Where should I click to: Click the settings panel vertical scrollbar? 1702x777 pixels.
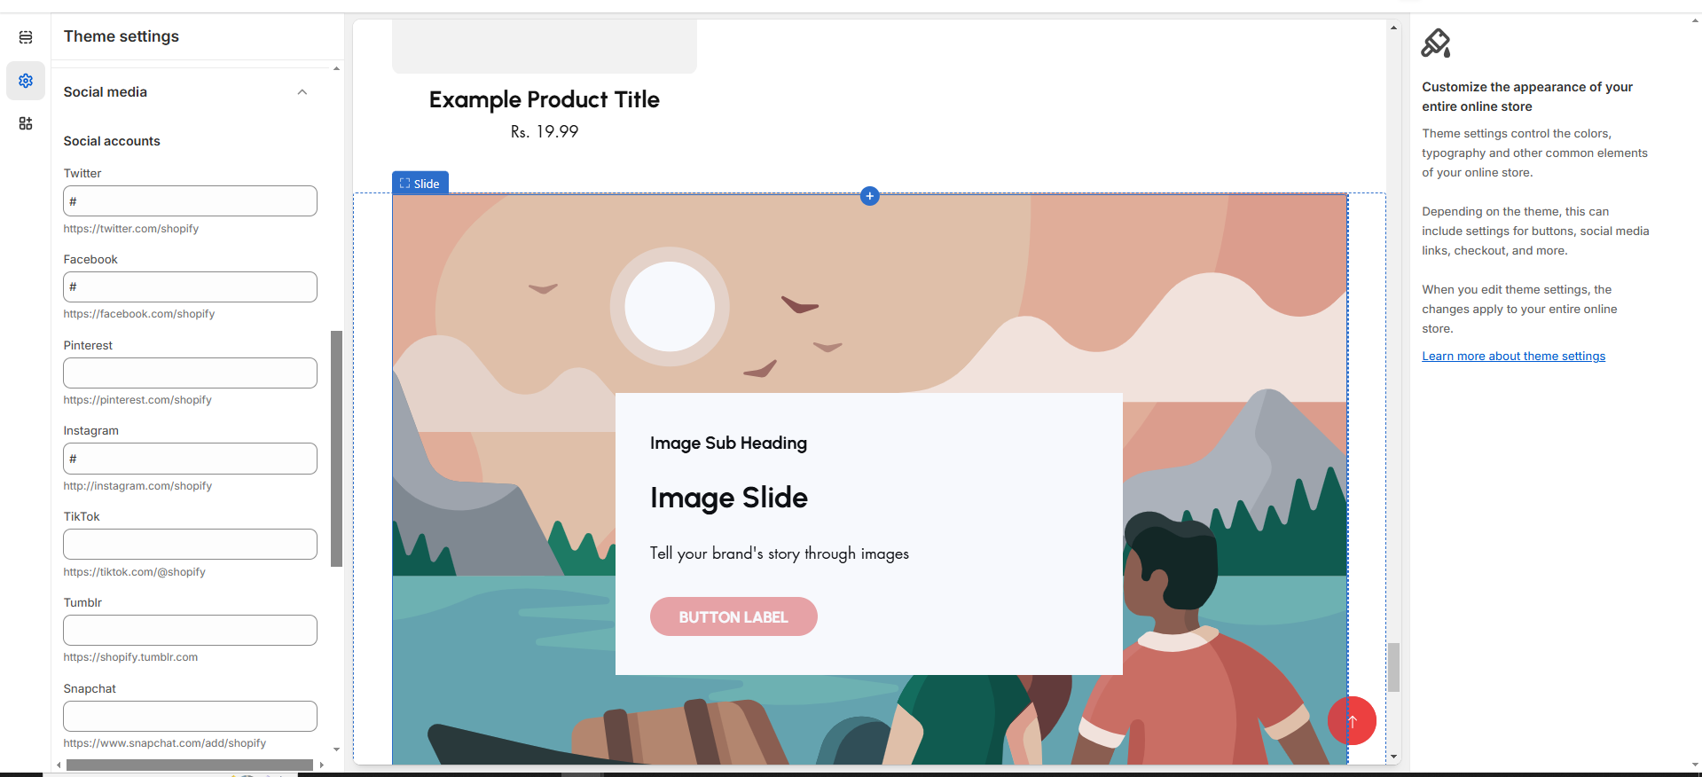point(336,448)
